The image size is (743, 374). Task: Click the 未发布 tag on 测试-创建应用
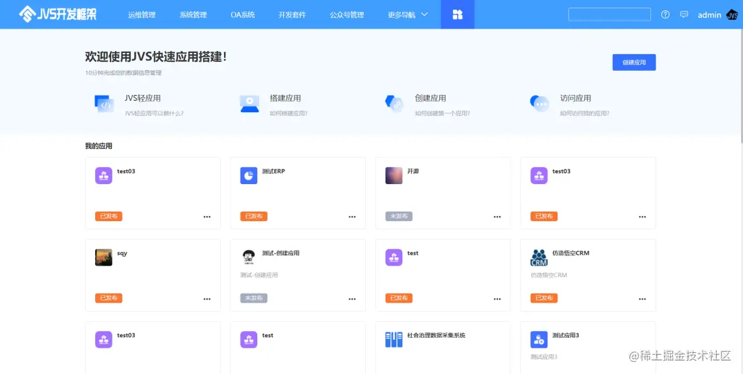(x=253, y=298)
